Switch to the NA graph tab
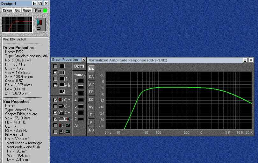Screen dimensions: 258x163 click(x=91, y=69)
